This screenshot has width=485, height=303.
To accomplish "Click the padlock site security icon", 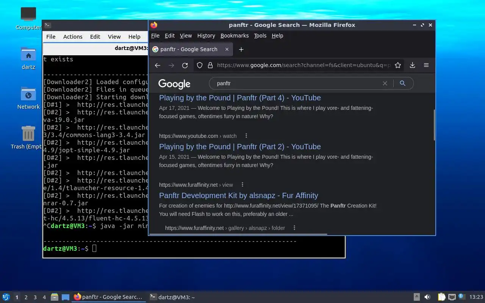I will point(210,65).
